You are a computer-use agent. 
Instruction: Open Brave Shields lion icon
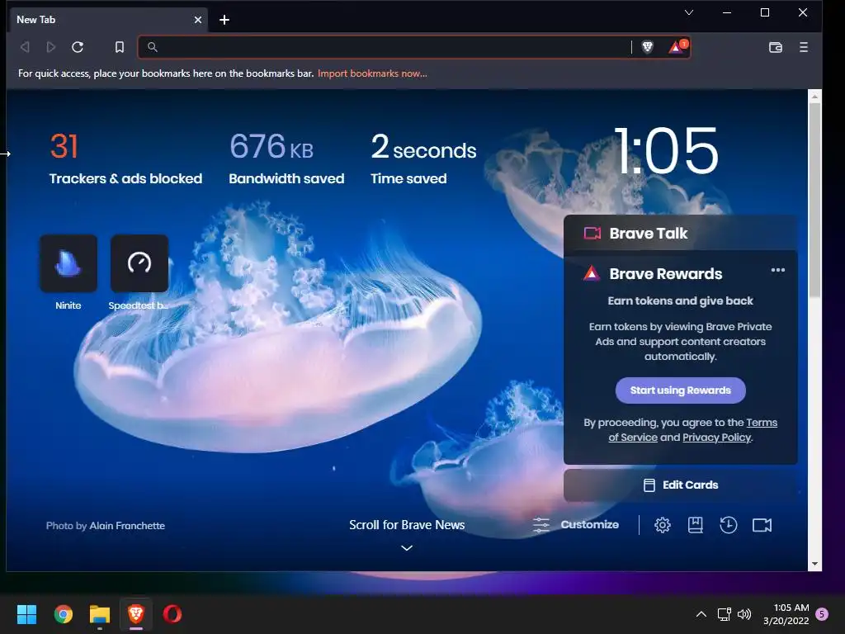(648, 47)
